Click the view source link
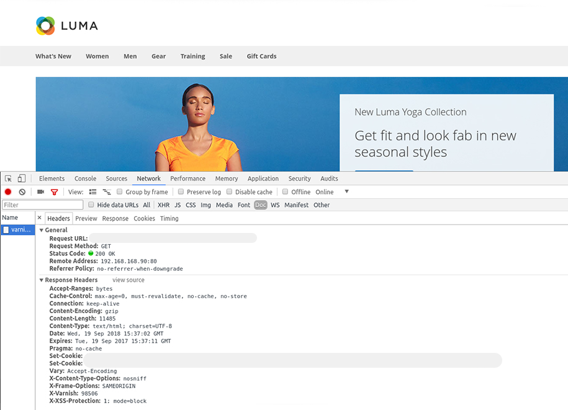This screenshot has height=410, width=568. point(128,280)
